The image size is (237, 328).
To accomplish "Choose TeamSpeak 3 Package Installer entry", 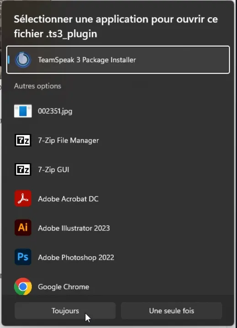I will pos(118,60).
